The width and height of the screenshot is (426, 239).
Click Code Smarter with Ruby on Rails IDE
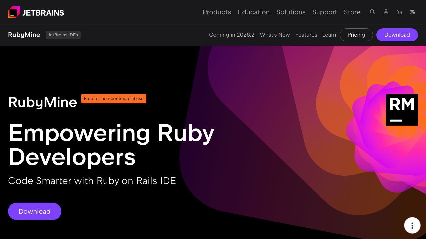(92, 181)
